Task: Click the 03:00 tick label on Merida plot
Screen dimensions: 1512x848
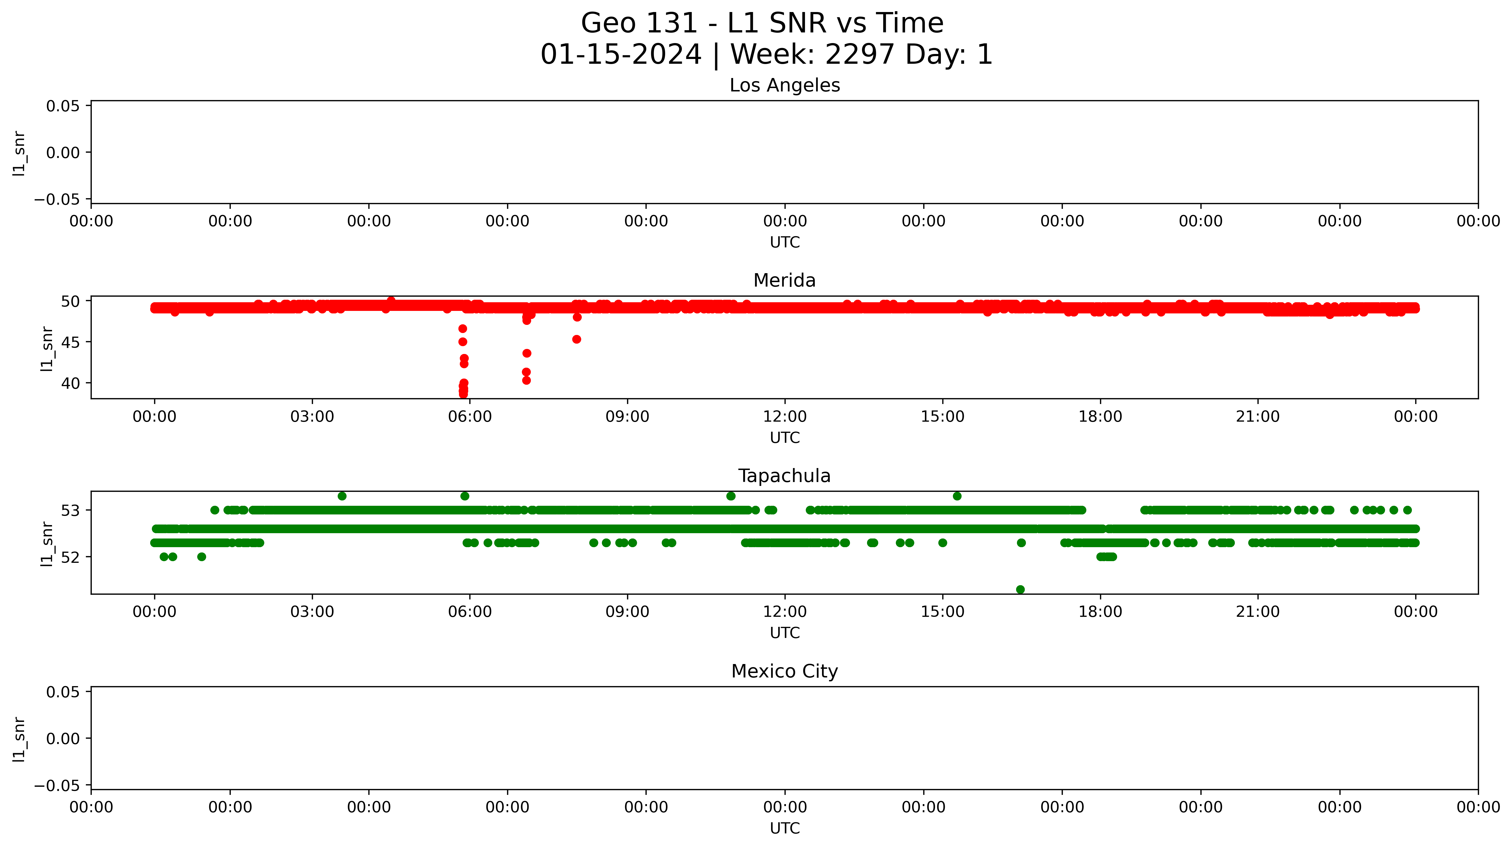Action: click(312, 417)
